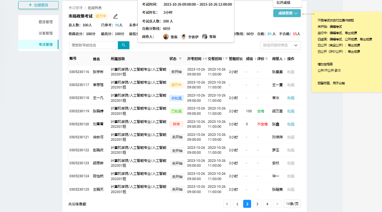Click the 不合格 count 15人
This screenshot has height=212, width=382.
(296, 34)
